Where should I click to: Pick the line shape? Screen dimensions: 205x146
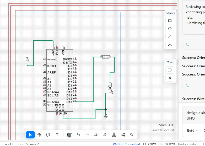170,36
